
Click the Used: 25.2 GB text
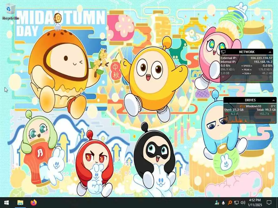(x=234, y=110)
